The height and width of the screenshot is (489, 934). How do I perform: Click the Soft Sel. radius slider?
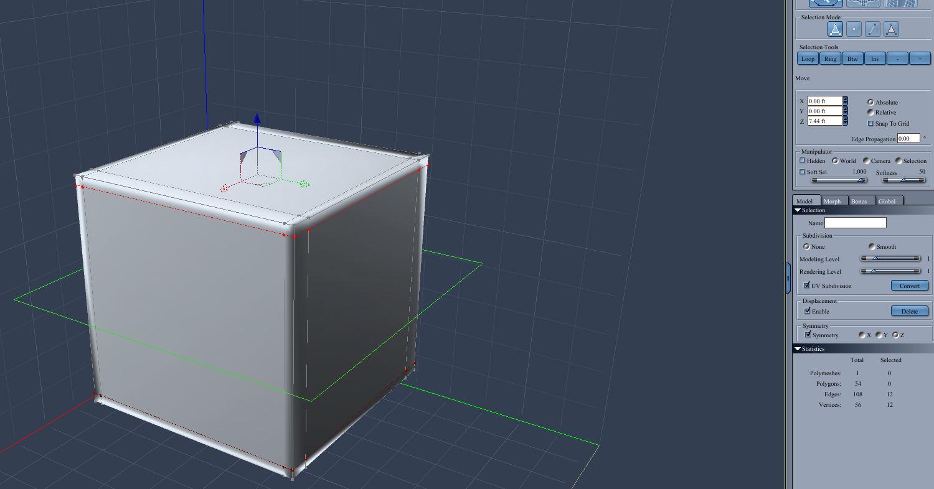click(839, 180)
